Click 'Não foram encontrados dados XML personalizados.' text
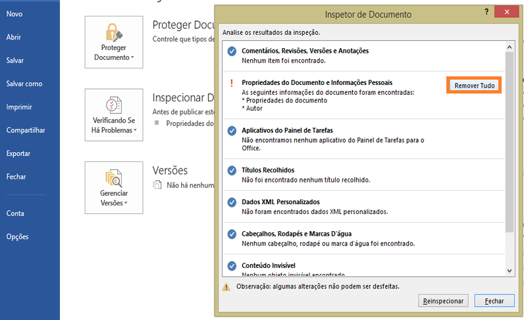The width and height of the screenshot is (524, 320). pos(315,211)
